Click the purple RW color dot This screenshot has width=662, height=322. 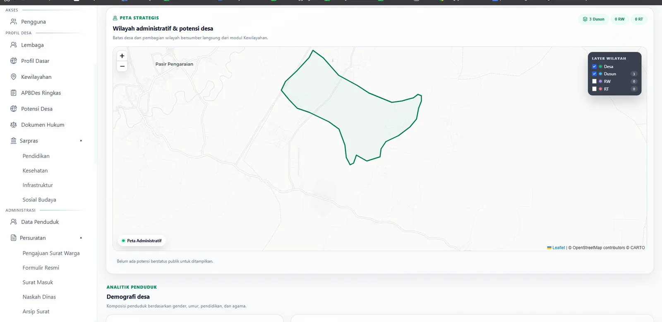[600, 81]
